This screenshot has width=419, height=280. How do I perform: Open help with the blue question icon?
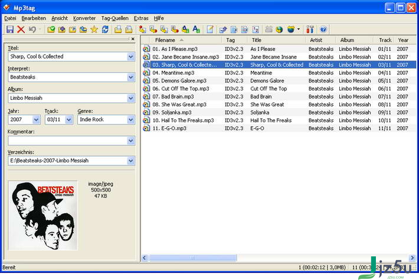click(x=323, y=30)
